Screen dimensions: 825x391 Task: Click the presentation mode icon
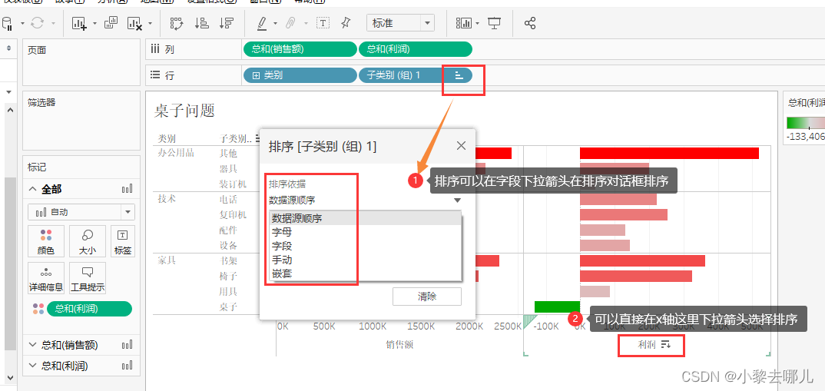[x=494, y=23]
